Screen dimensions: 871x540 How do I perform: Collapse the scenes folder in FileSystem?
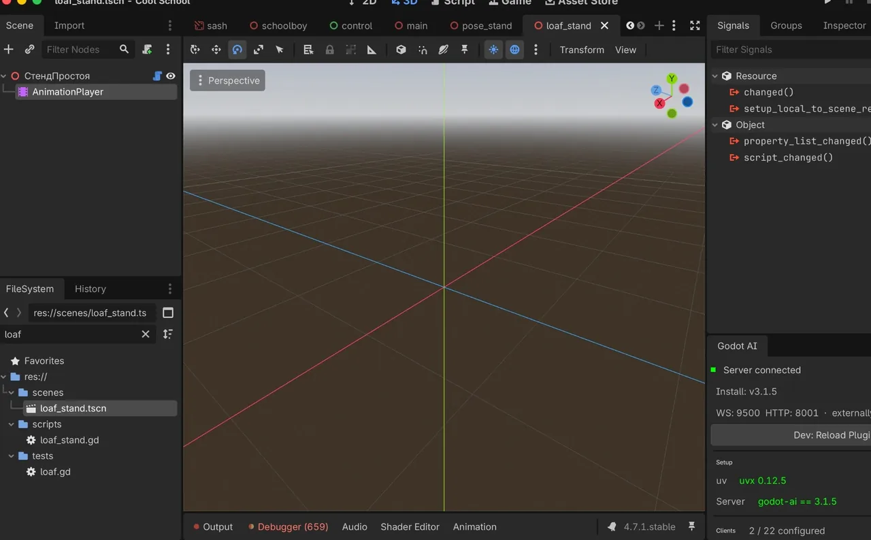12,393
